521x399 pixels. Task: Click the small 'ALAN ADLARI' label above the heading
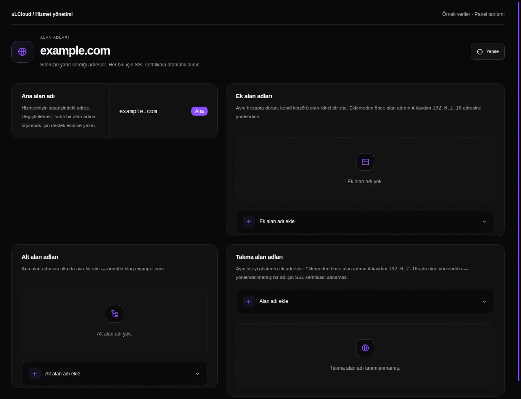point(54,37)
